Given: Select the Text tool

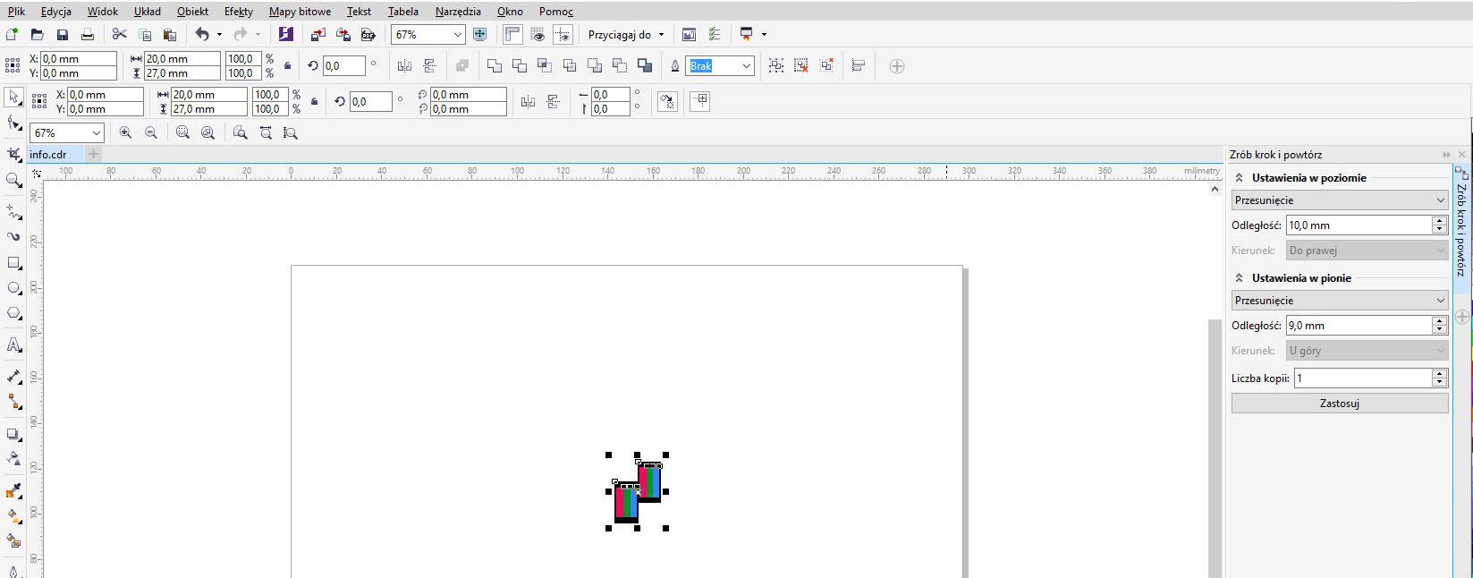Looking at the screenshot, I should click(x=13, y=344).
